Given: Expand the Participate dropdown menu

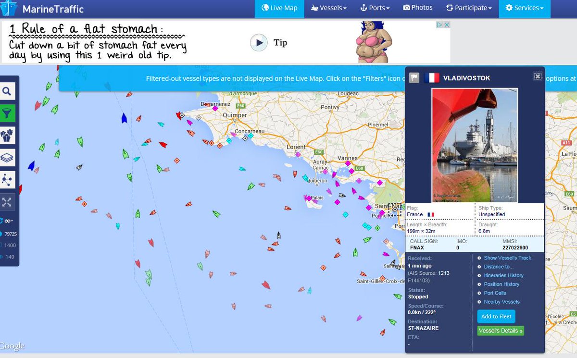Looking at the screenshot, I should [x=469, y=8].
